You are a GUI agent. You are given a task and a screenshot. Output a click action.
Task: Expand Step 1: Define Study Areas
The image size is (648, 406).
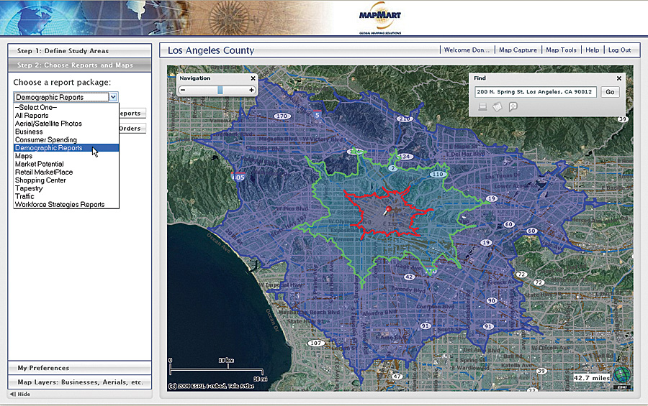(79, 51)
